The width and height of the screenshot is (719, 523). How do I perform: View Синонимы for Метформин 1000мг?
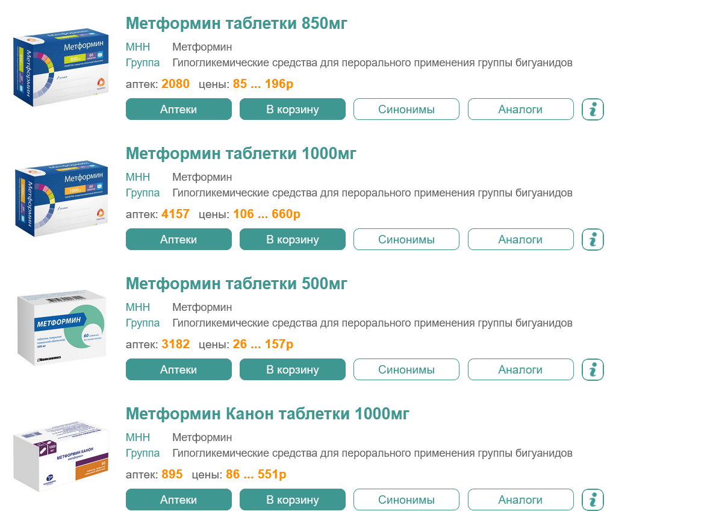pos(406,240)
